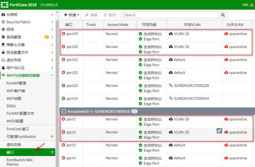This screenshot has height=167, width=255.
Task: Click quarantine in the port4 row
Action: (238, 158)
